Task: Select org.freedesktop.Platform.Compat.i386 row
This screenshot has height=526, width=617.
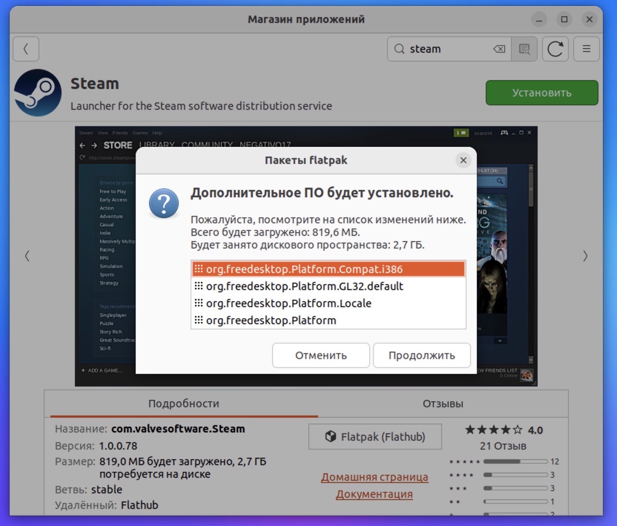Action: pyautogui.click(x=329, y=269)
